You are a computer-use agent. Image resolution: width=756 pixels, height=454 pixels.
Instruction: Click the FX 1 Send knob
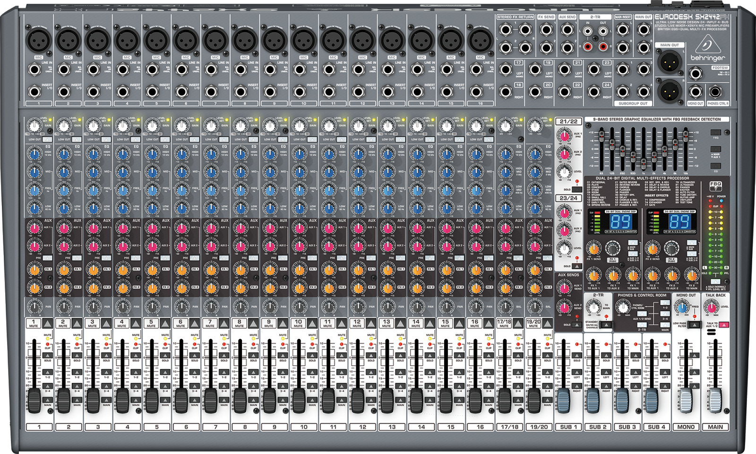(x=593, y=248)
